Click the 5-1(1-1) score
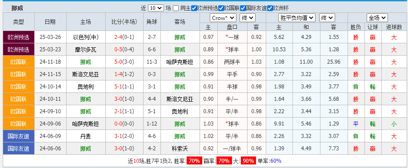Viewport: 408px width, 168px height. [124, 87]
